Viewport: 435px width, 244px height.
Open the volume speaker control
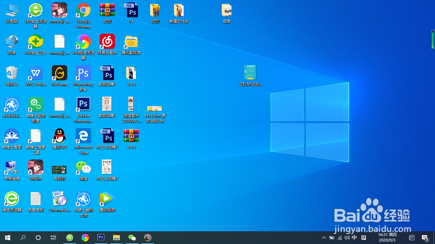coord(347,238)
